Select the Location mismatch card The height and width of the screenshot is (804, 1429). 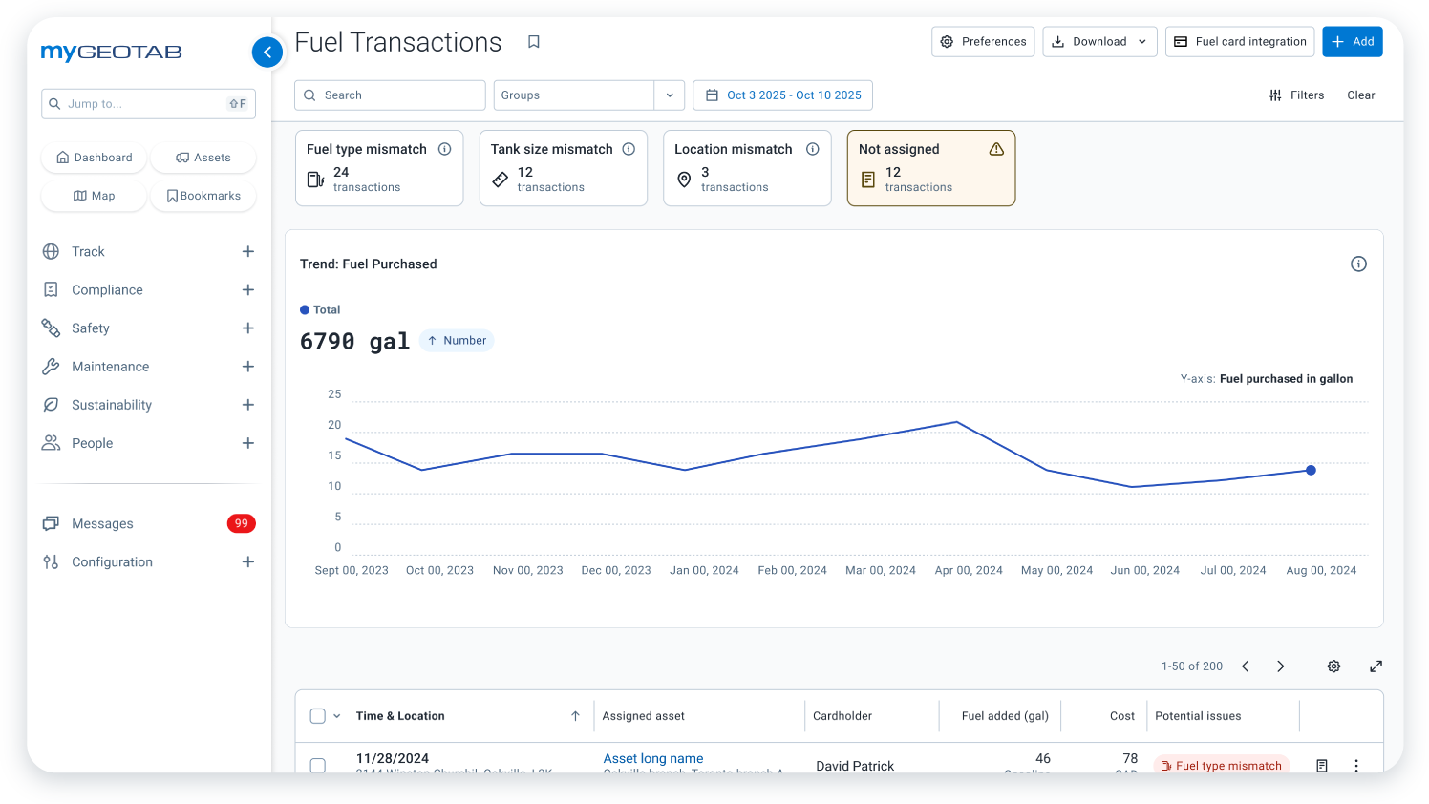[747, 168]
